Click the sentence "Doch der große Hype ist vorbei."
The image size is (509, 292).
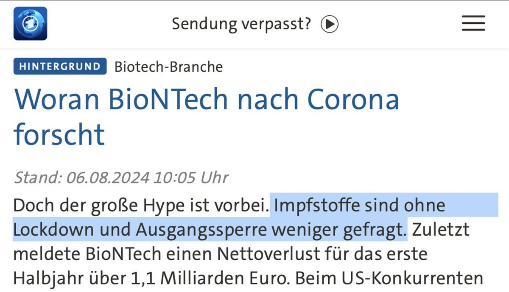tap(141, 206)
